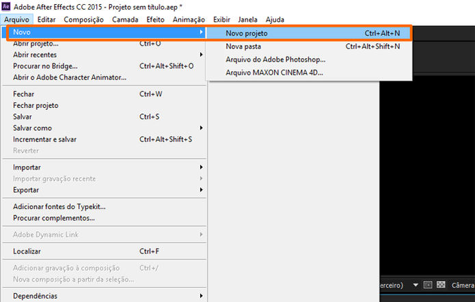Select Fechar projeto menu item
The height and width of the screenshot is (302, 475).
pyautogui.click(x=105, y=105)
